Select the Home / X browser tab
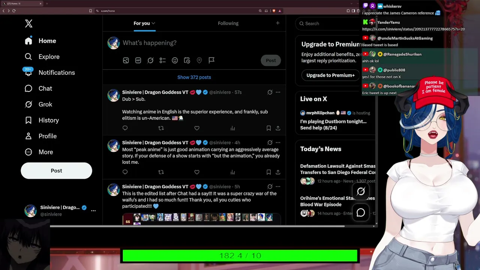Screen dimensions: 480x270 pos(22,3)
